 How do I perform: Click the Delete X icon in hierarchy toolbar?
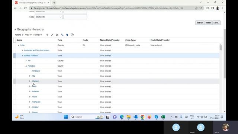57,35
